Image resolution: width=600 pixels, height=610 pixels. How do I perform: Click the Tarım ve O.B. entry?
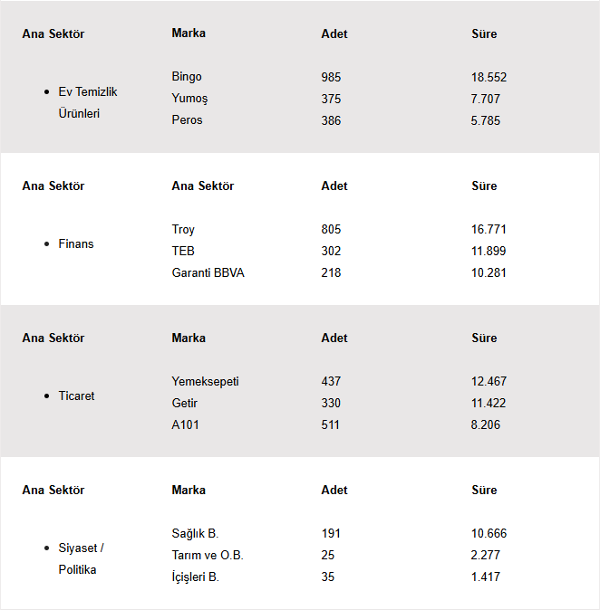click(208, 555)
